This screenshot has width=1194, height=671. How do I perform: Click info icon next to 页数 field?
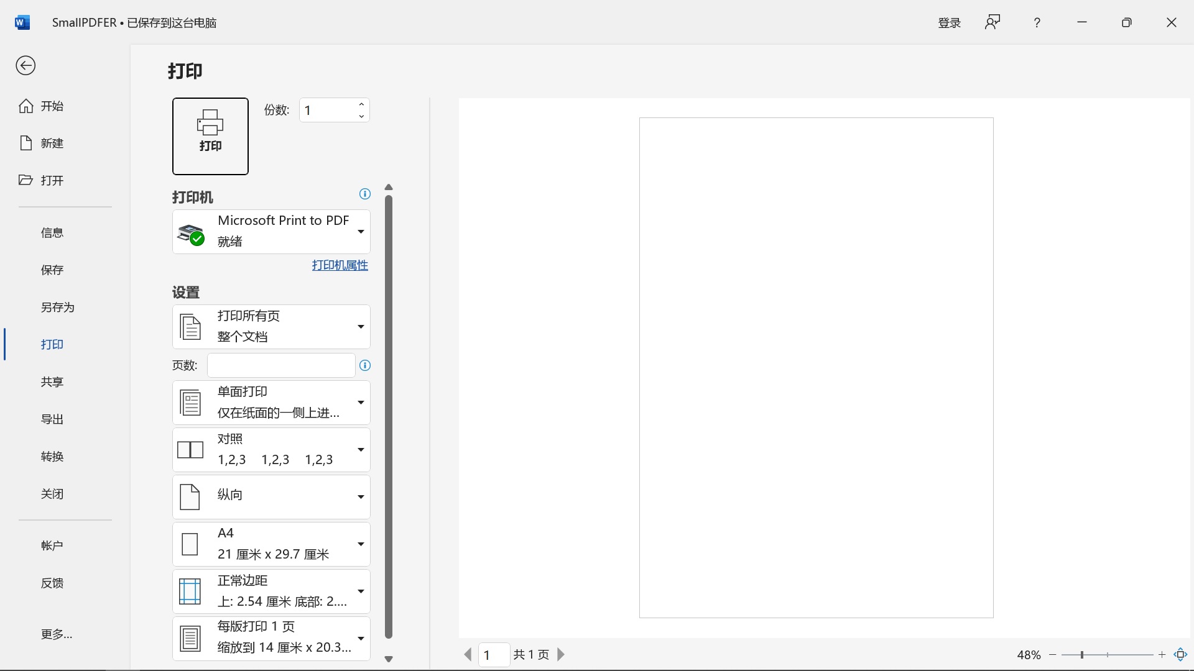pyautogui.click(x=365, y=365)
